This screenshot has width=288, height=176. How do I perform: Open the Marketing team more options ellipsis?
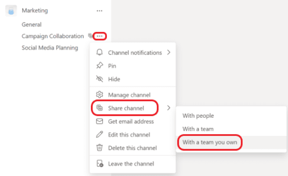click(99, 11)
